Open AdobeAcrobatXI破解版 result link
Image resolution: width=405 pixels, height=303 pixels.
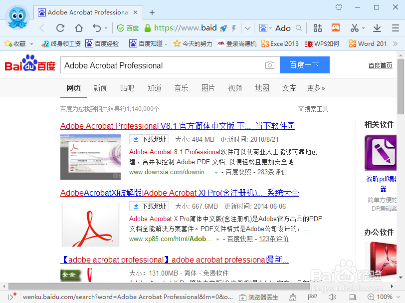[x=180, y=193]
